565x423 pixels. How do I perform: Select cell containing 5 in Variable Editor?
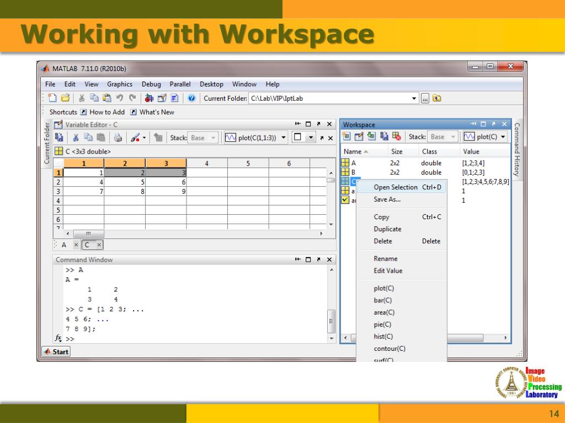125,182
